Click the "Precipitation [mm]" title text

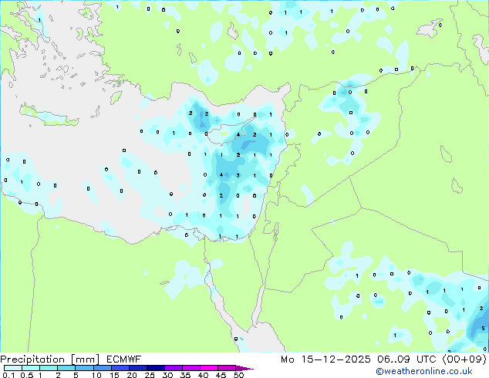(x=50, y=359)
